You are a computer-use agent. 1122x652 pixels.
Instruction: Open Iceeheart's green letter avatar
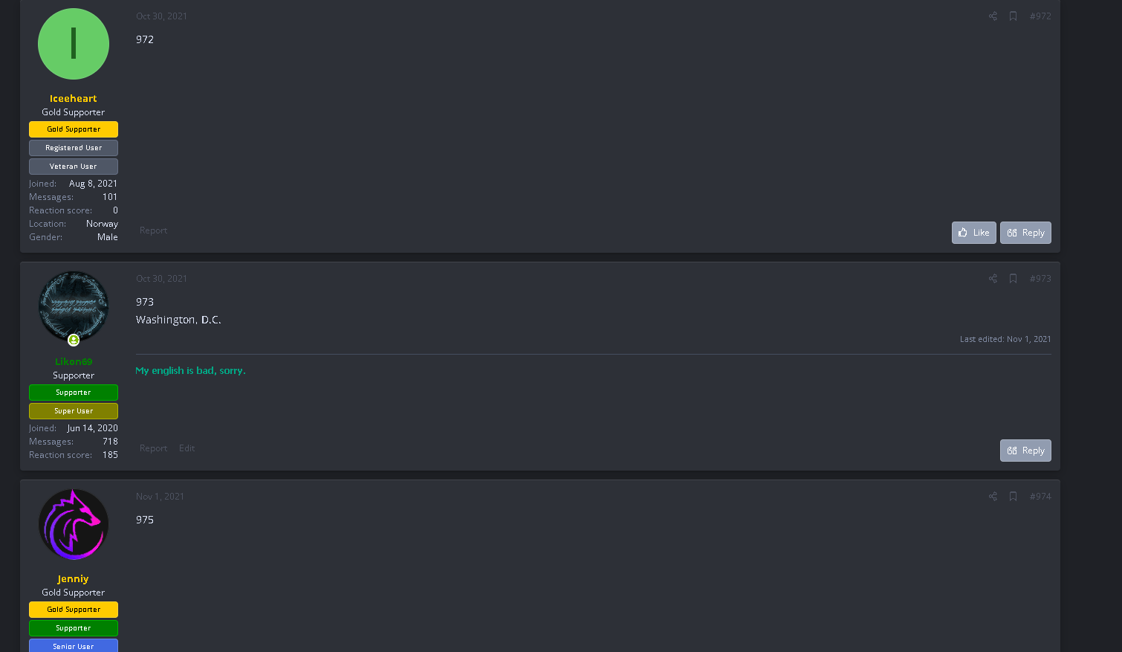[74, 44]
